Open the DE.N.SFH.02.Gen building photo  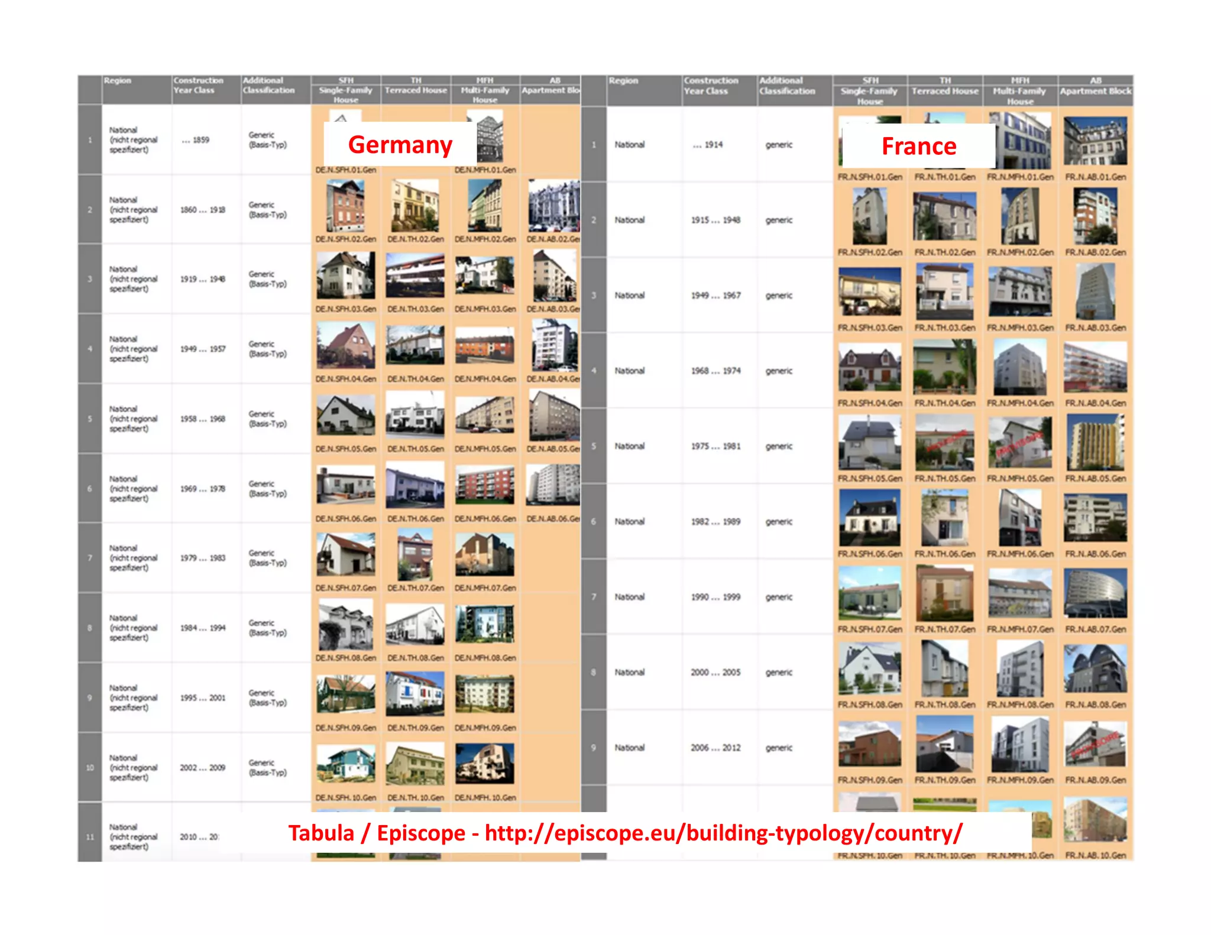click(345, 206)
